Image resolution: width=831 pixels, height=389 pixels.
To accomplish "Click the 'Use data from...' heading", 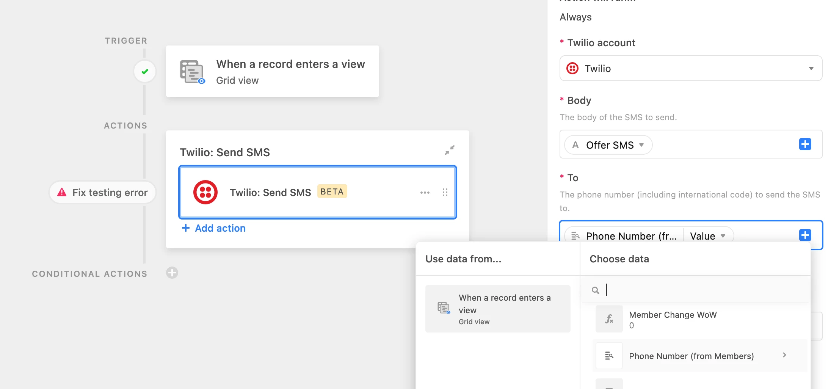I will (x=463, y=259).
